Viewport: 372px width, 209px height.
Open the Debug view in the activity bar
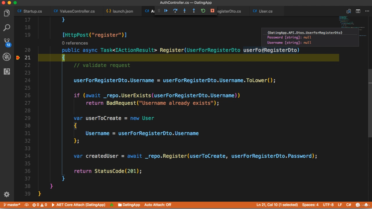(7, 57)
